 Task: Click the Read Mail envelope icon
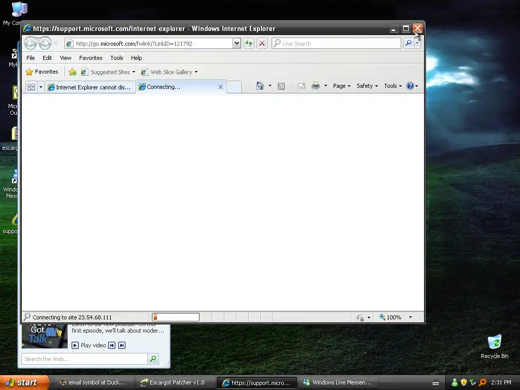302,86
